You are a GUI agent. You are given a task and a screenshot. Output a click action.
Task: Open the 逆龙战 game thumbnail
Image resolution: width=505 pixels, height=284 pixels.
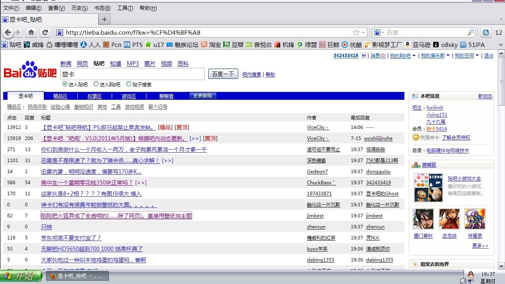click(449, 219)
